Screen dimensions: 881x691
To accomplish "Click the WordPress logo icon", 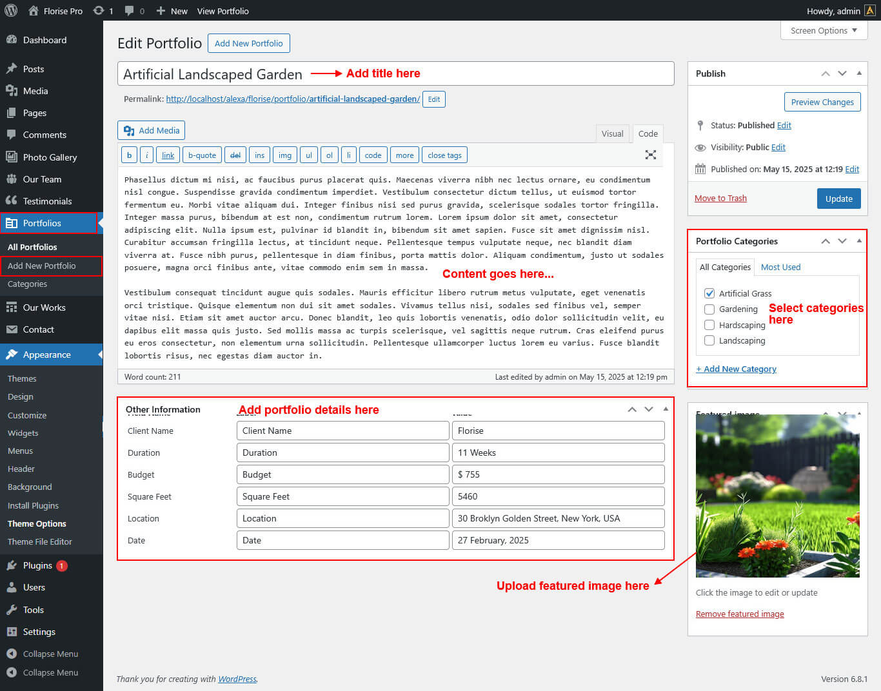I will (11, 10).
